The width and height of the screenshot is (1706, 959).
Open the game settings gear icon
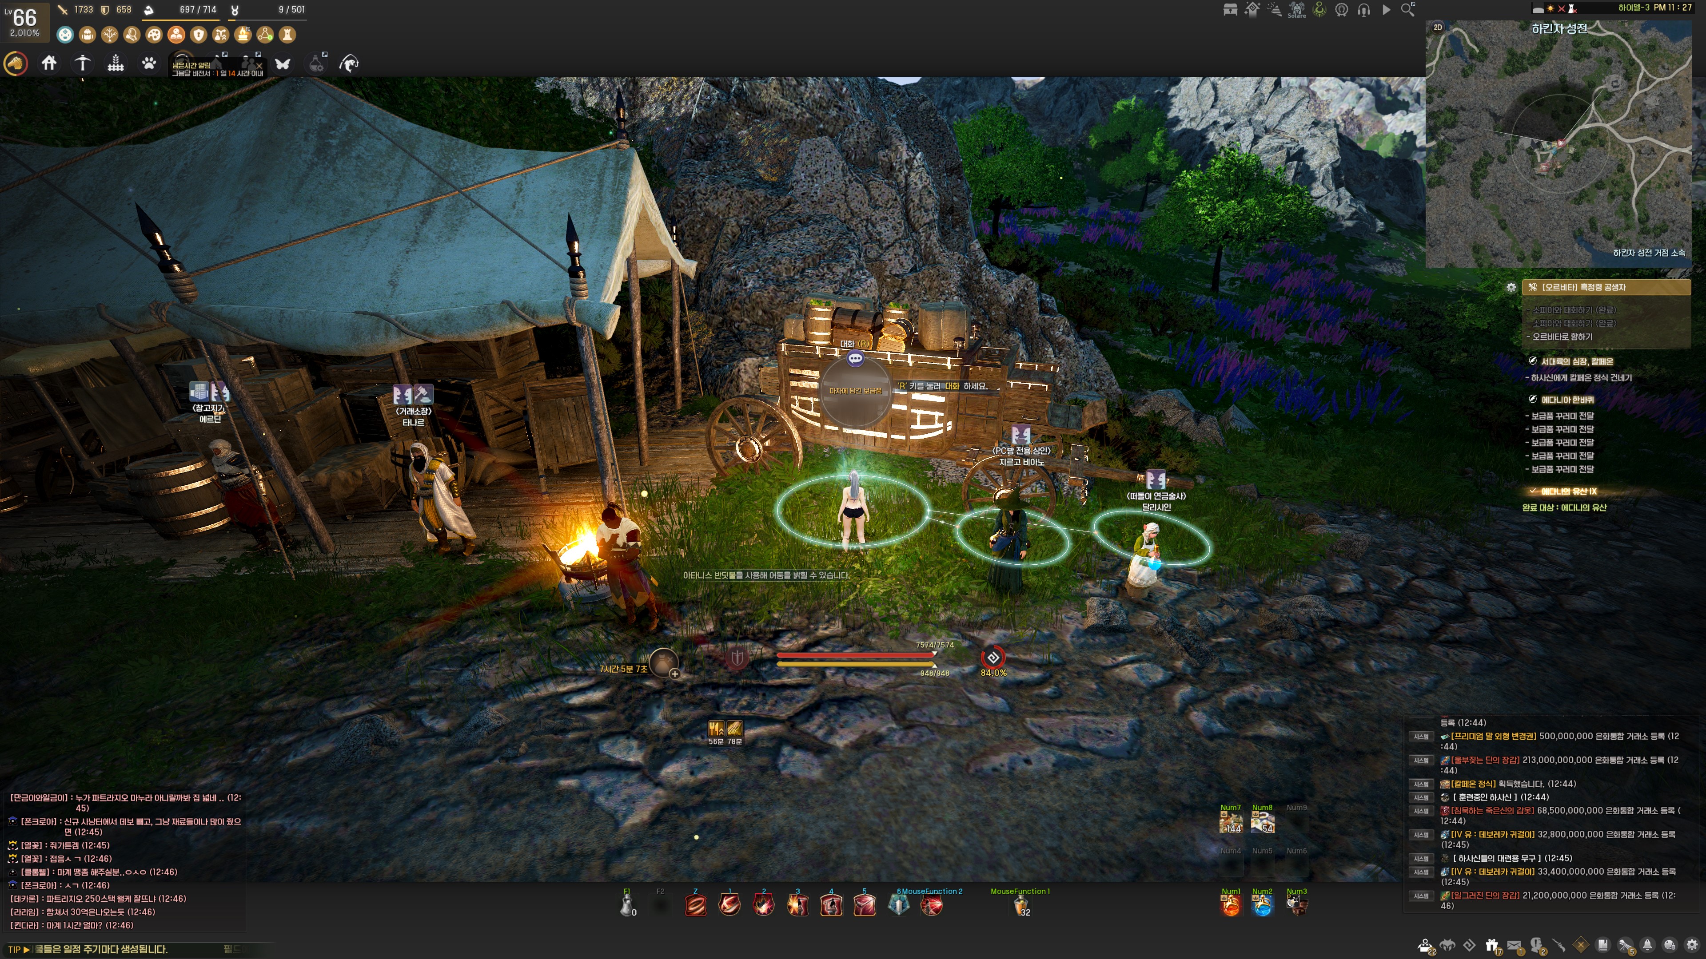[1692, 946]
